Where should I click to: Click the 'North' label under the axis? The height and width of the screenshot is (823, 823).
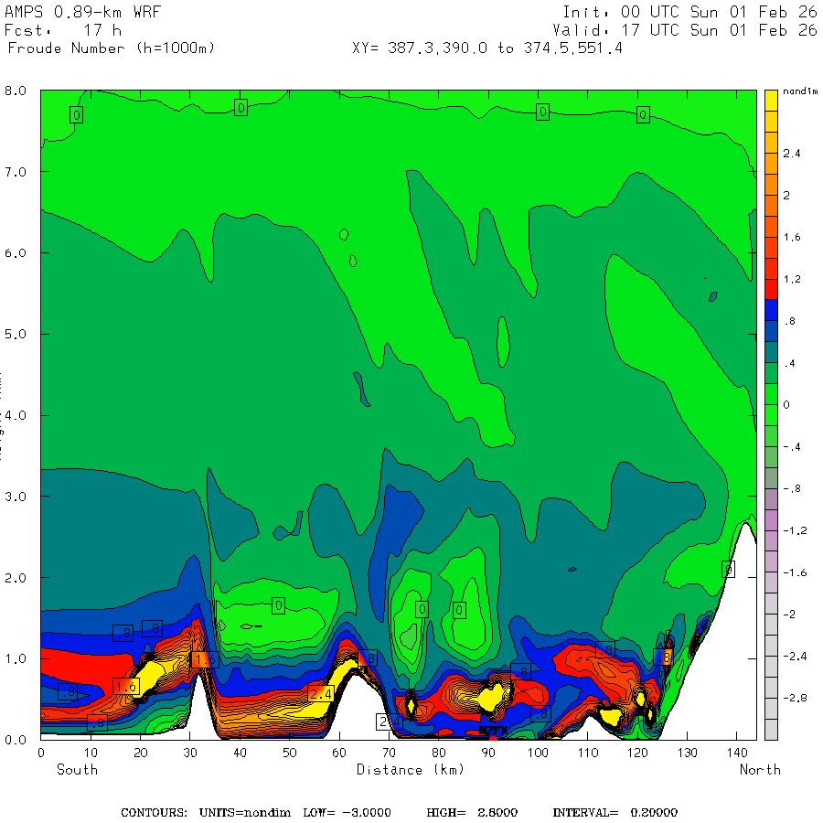coord(760,770)
